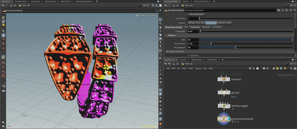Collapse the Diffusion Rate Noise section
297x129 pixels.
point(167,51)
